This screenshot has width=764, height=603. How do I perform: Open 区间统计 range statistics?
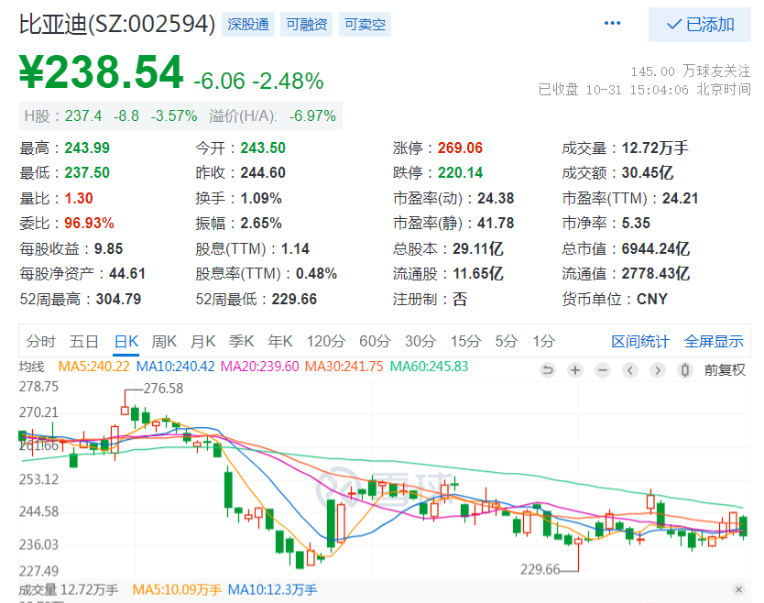click(640, 341)
